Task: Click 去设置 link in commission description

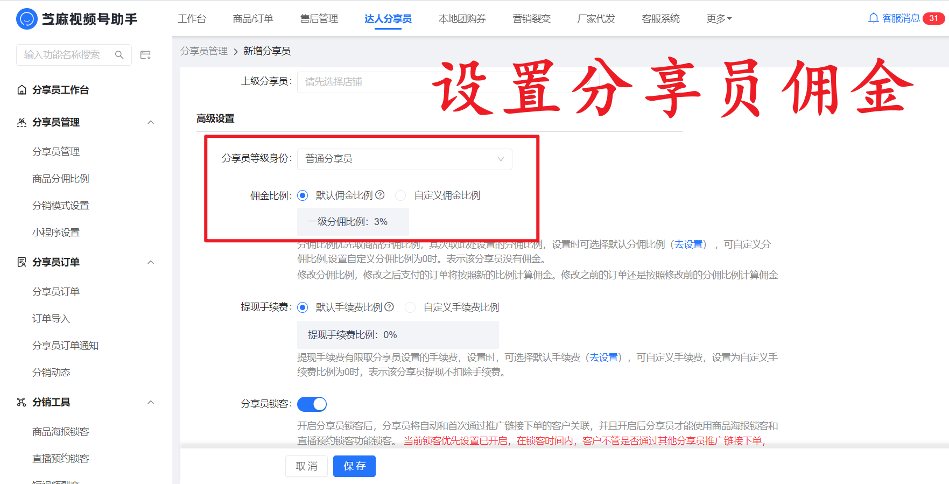Action: tap(688, 244)
